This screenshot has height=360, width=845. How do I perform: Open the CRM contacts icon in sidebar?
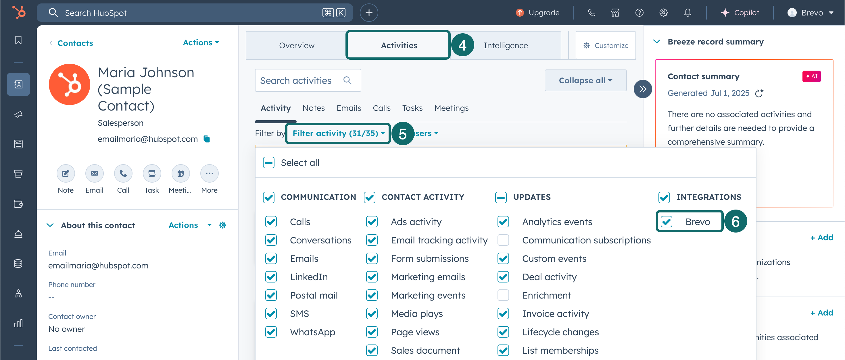(18, 84)
